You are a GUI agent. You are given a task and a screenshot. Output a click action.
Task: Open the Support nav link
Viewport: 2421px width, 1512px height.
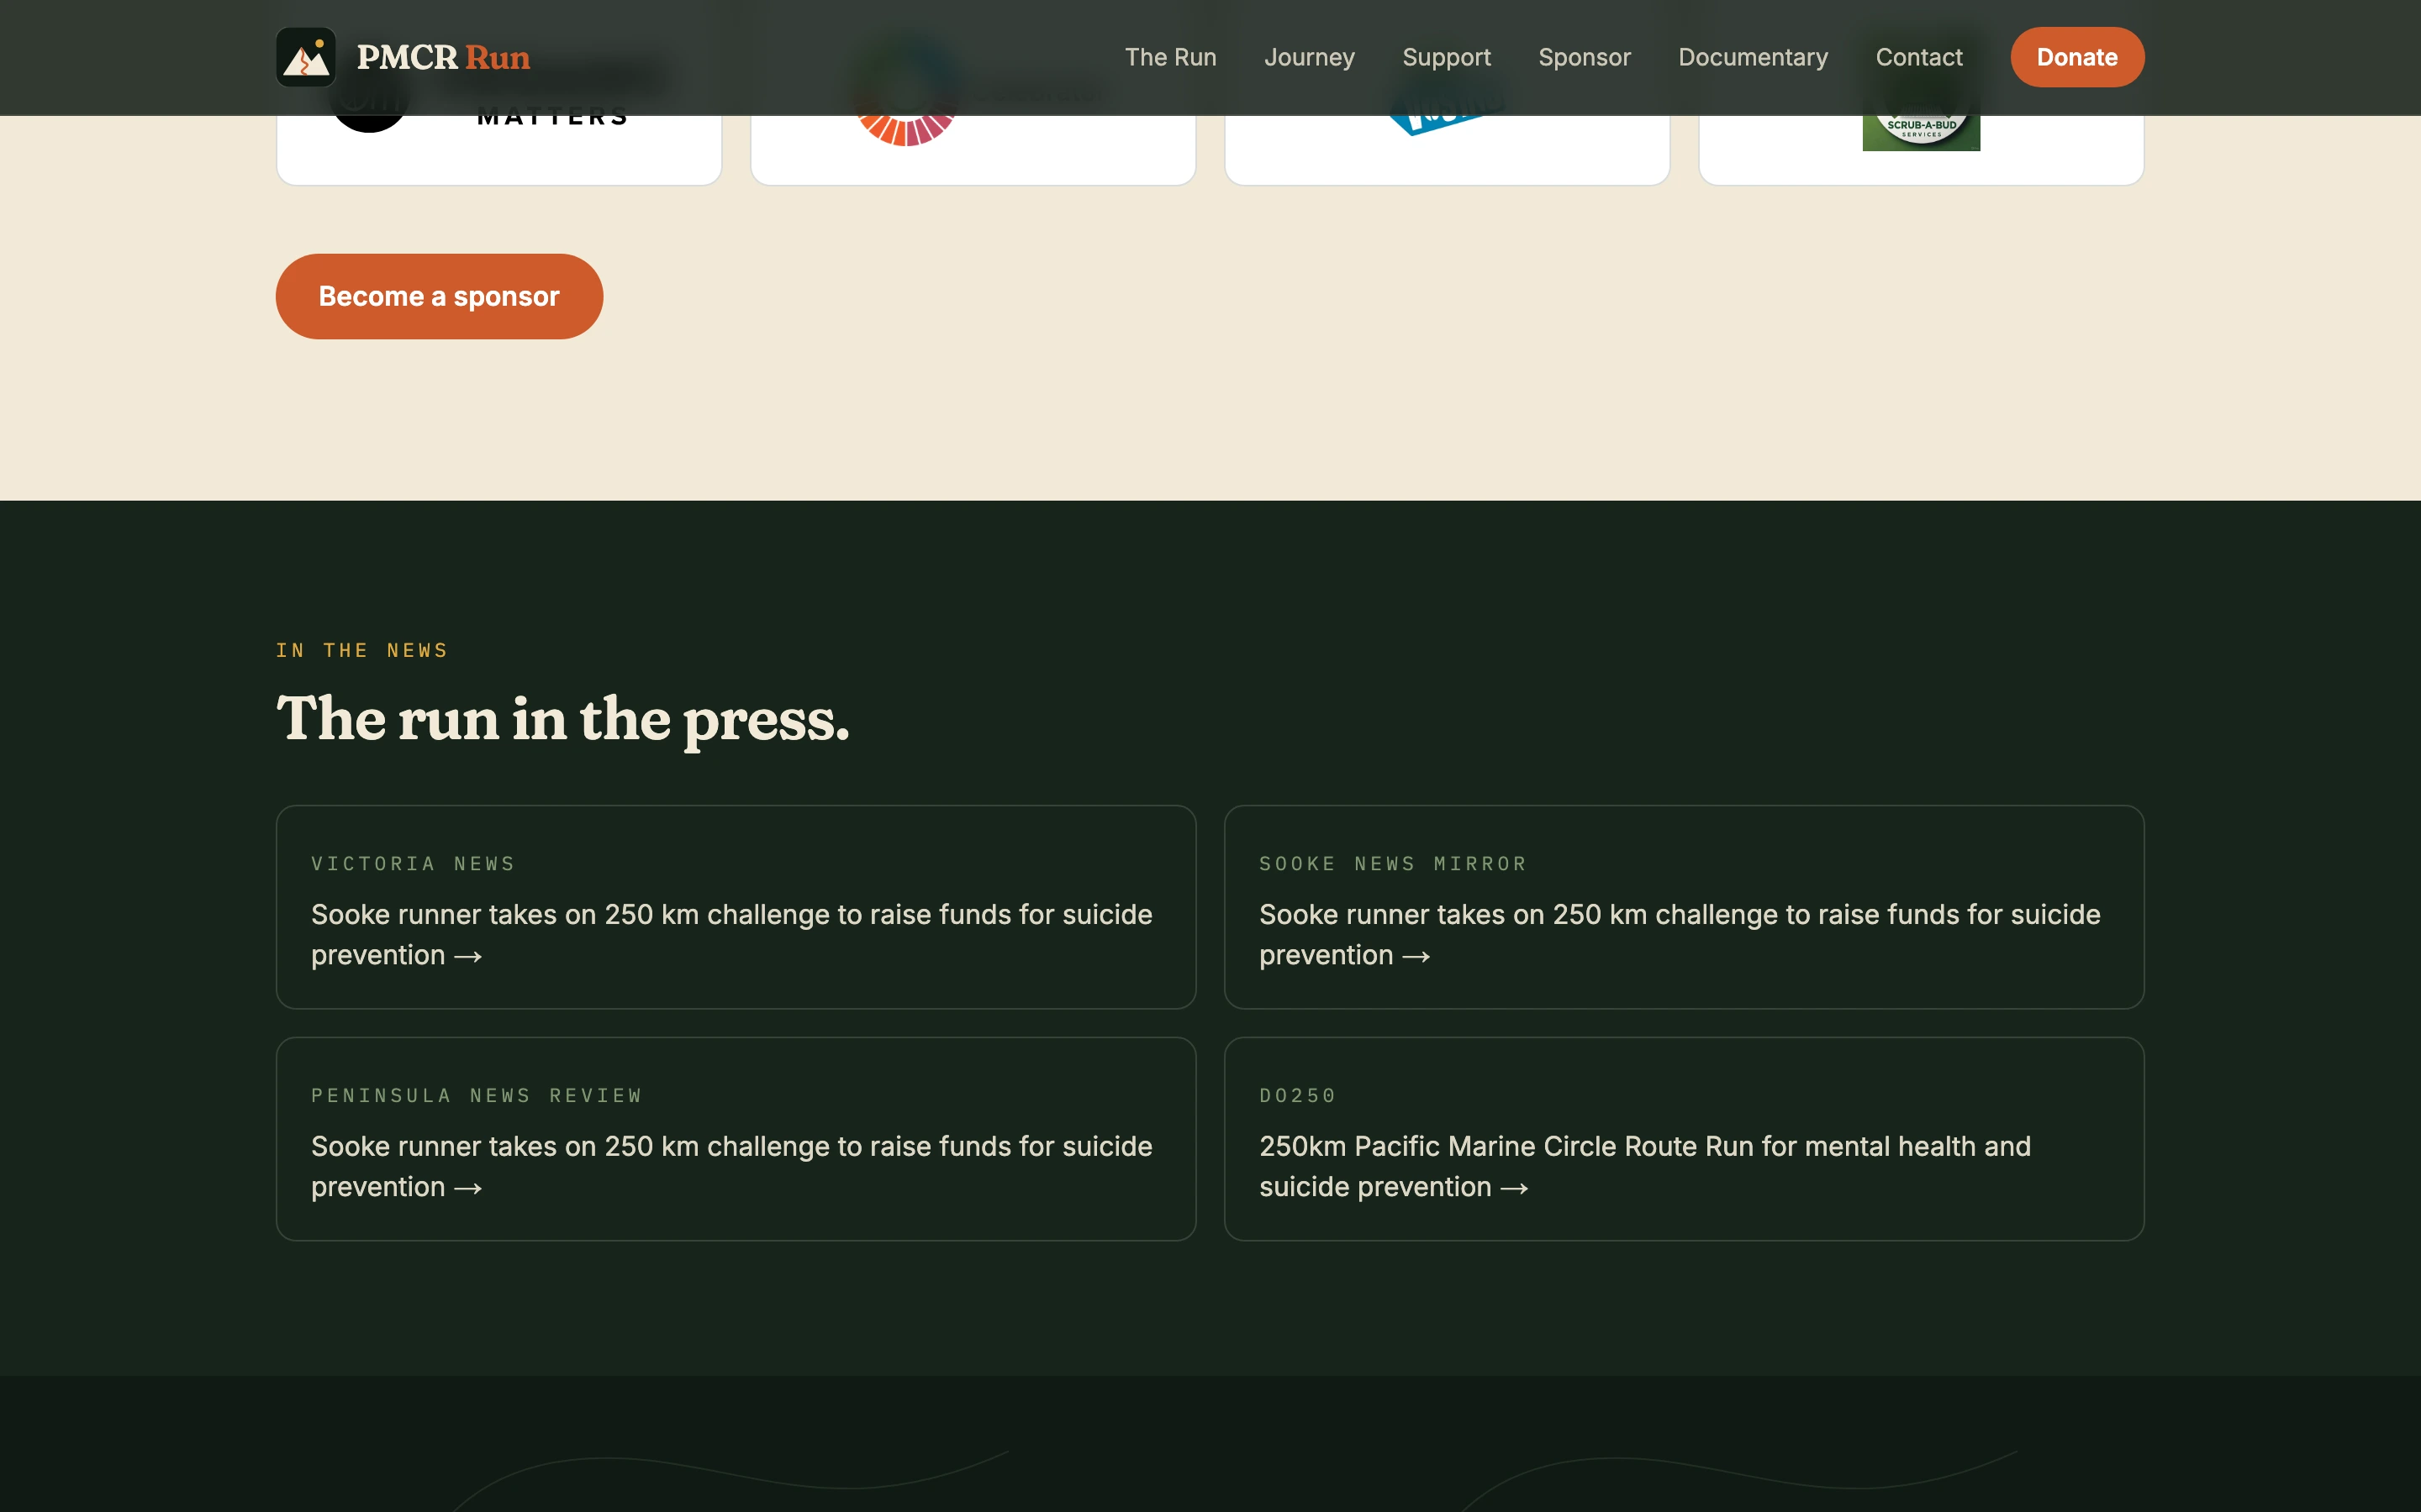(1447, 57)
